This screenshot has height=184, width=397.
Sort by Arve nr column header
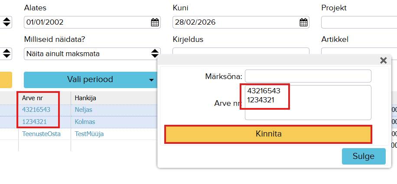(x=33, y=98)
